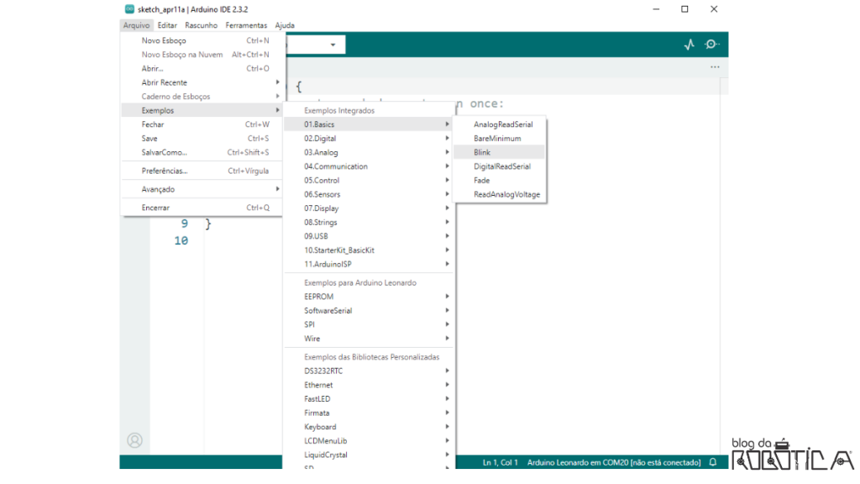Screen dimensions: 860x484
Task: Minimize the Arduino IDE window
Action: click(656, 9)
